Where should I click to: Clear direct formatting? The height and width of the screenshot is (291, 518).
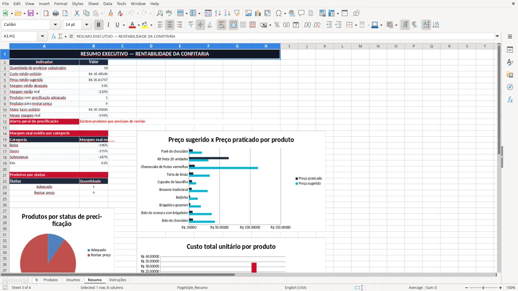(120, 13)
